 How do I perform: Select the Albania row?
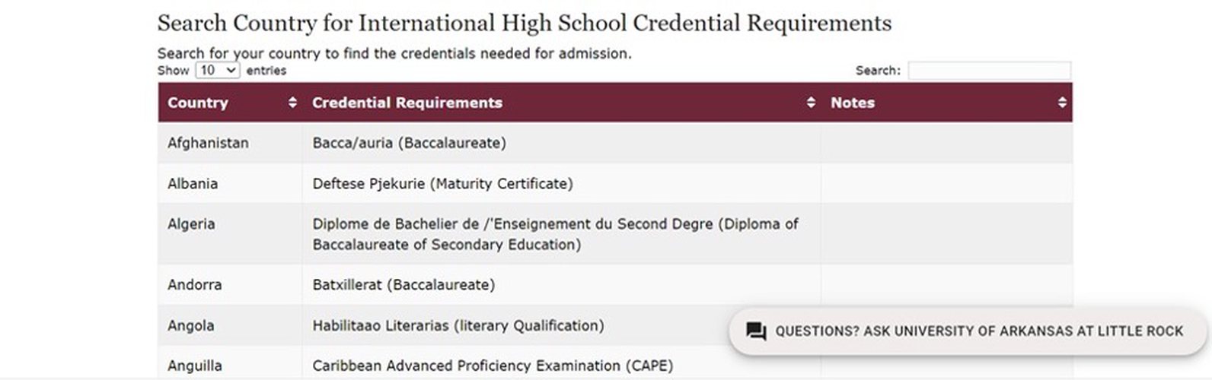(615, 183)
